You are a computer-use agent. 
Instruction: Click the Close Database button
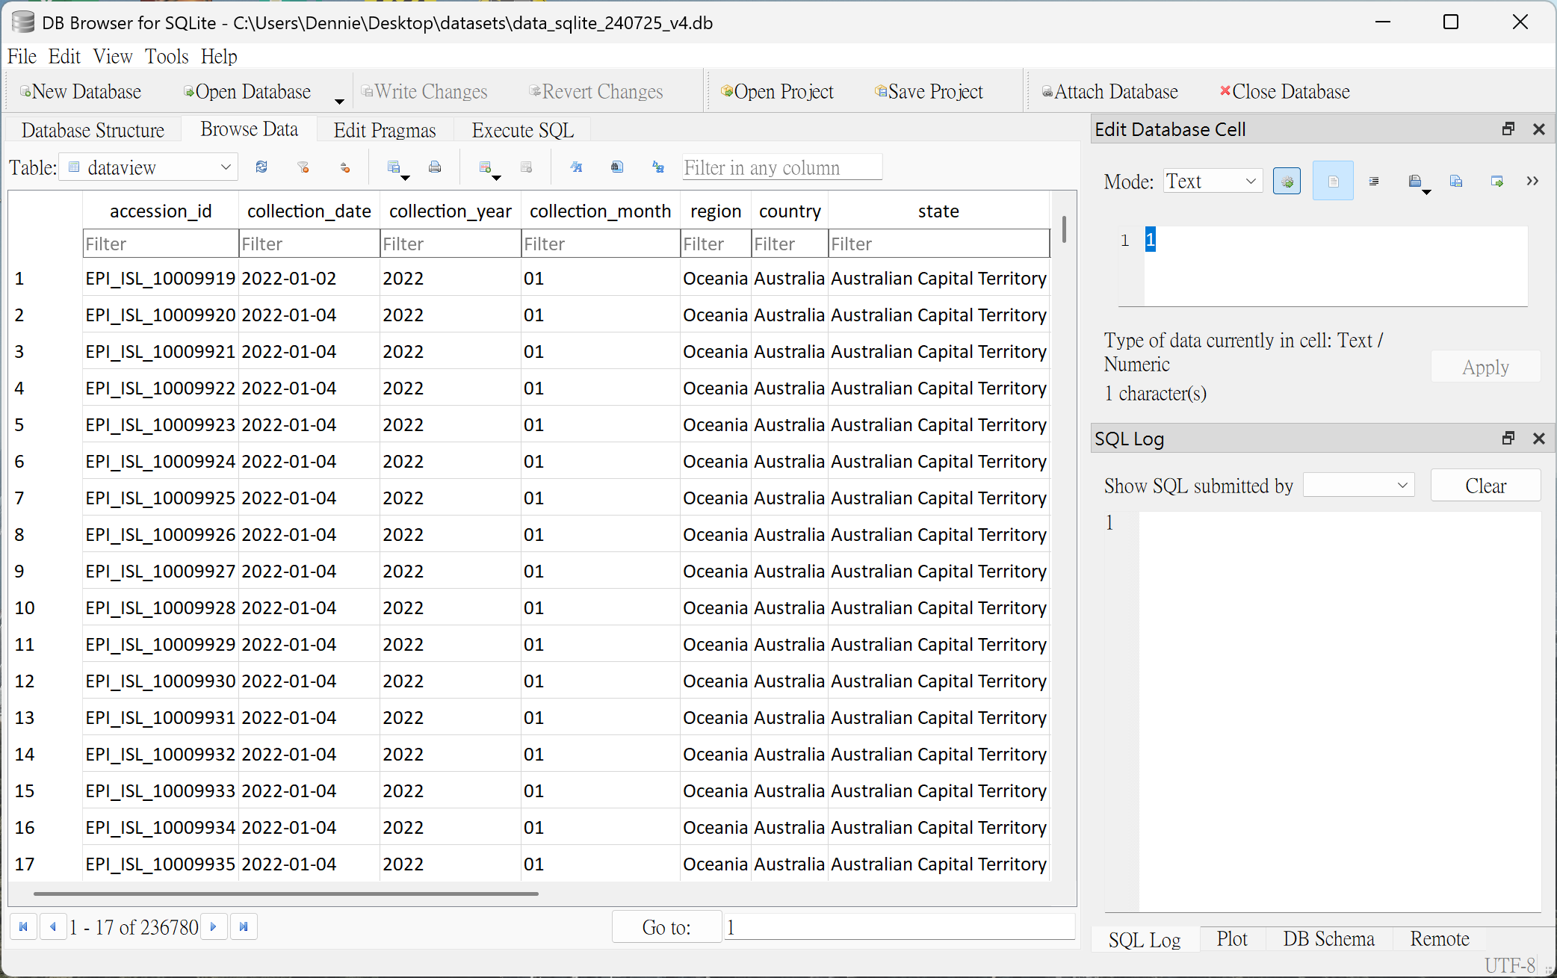pyautogui.click(x=1284, y=92)
